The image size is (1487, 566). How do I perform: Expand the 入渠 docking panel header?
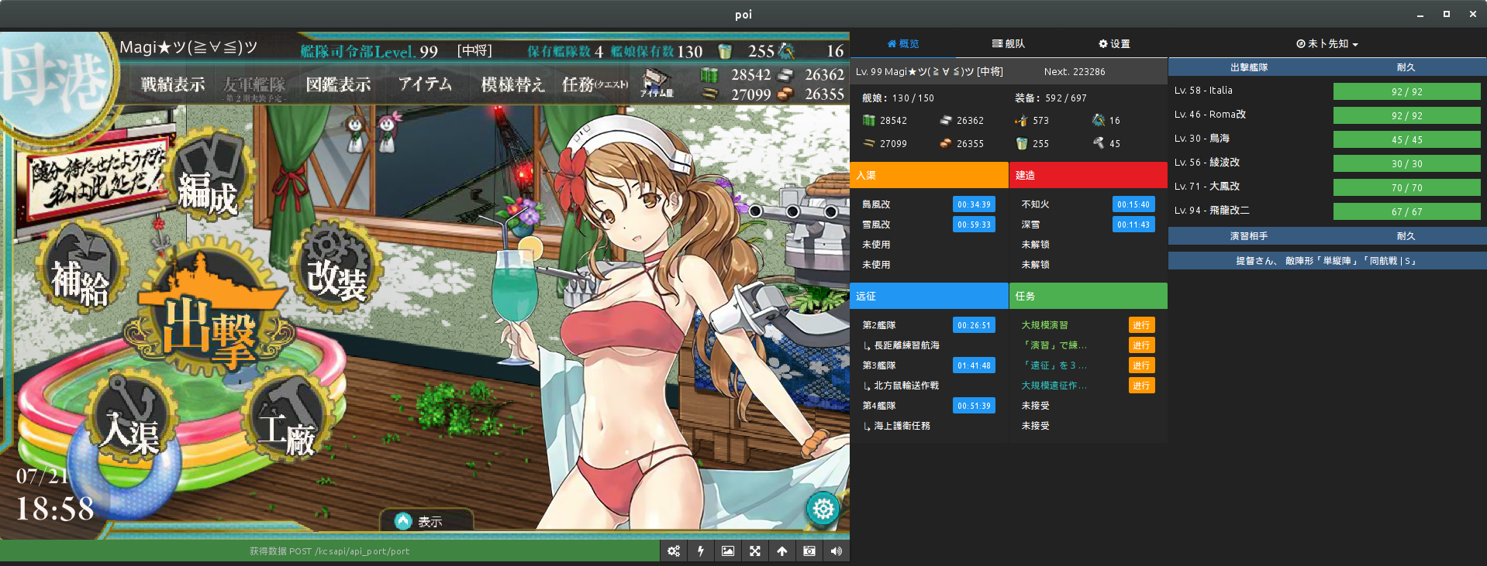[929, 176]
